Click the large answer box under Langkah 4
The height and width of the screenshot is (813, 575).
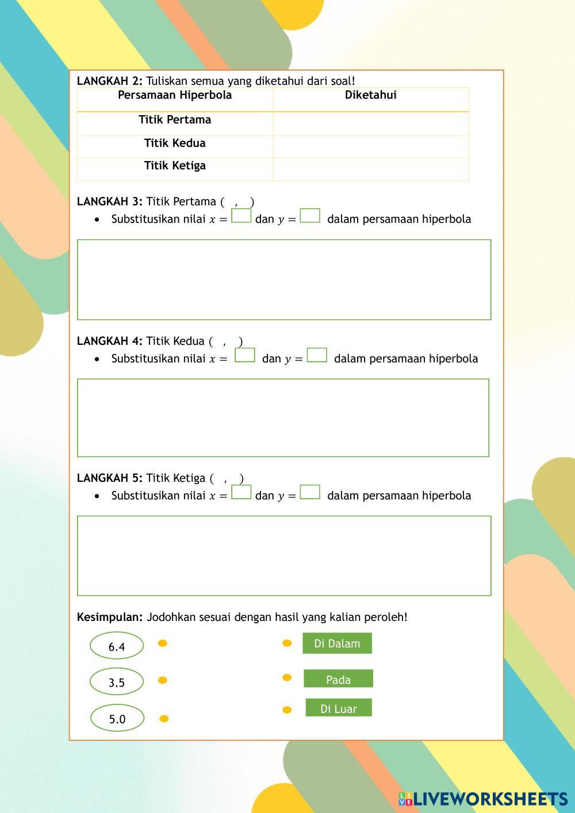[283, 417]
